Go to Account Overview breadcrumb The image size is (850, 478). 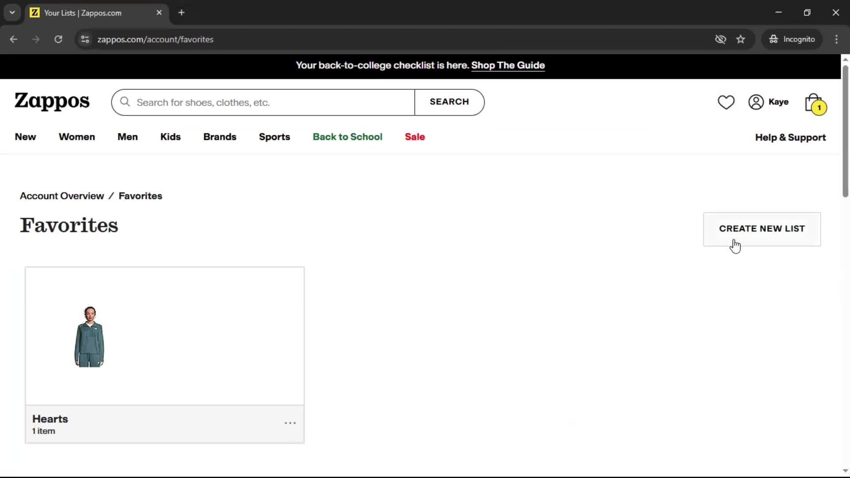[62, 196]
